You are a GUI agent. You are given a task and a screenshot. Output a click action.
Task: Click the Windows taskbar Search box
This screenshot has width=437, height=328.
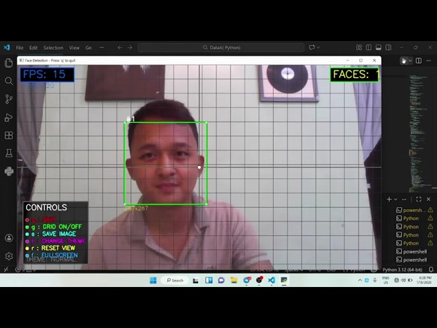(175, 280)
